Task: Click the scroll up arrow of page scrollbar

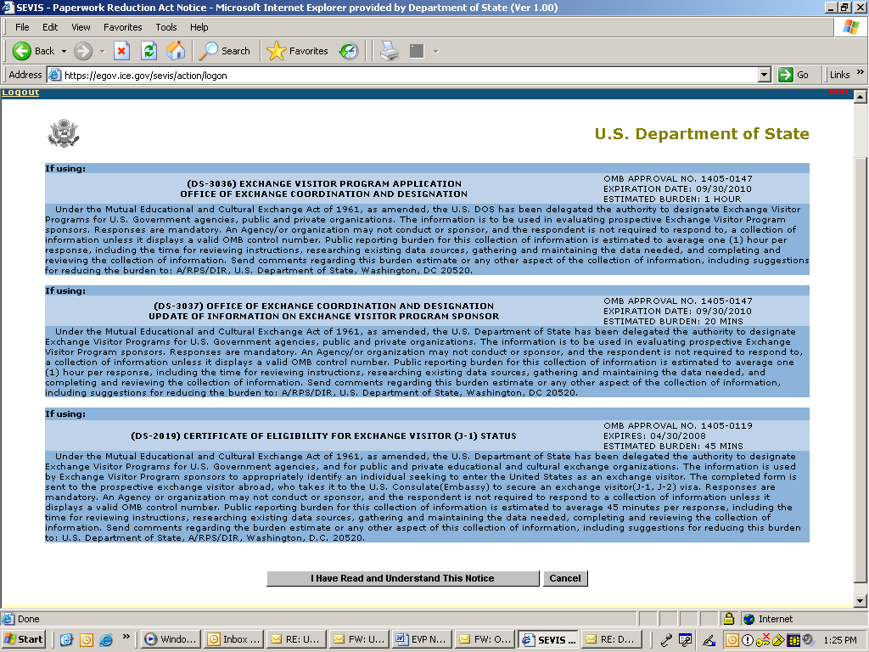Action: [861, 97]
